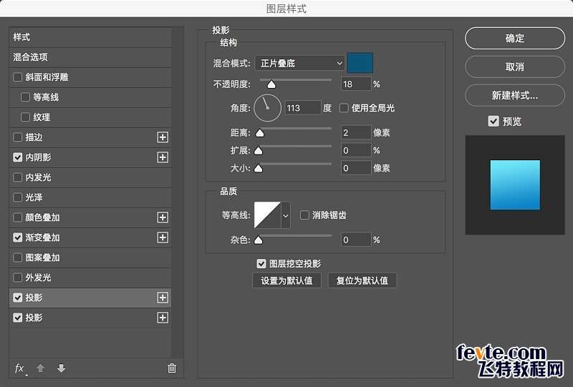
Task: Click 距离 value field showing 2
Action: [x=356, y=132]
